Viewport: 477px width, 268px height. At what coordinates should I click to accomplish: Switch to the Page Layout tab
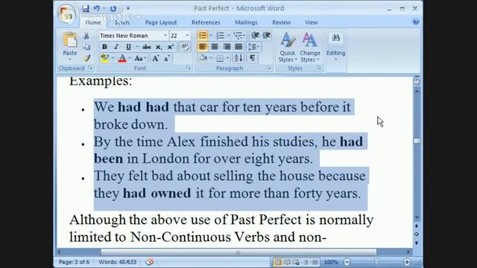pyautogui.click(x=161, y=22)
